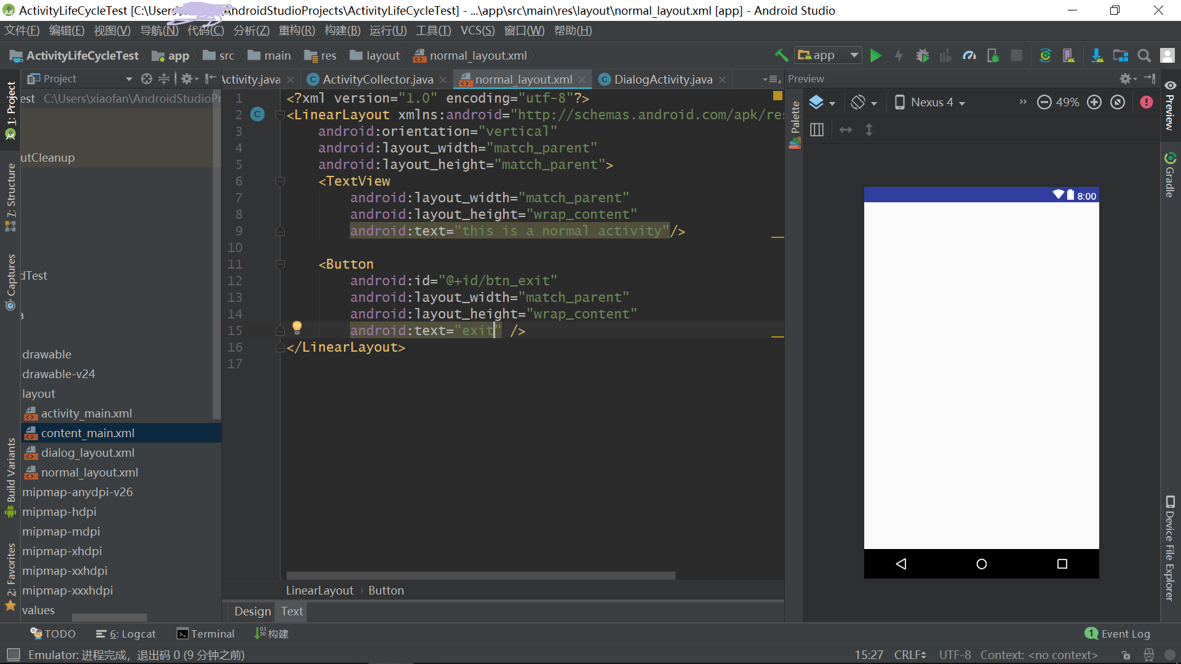Switch to the DialogActivity.java tab

click(662, 79)
